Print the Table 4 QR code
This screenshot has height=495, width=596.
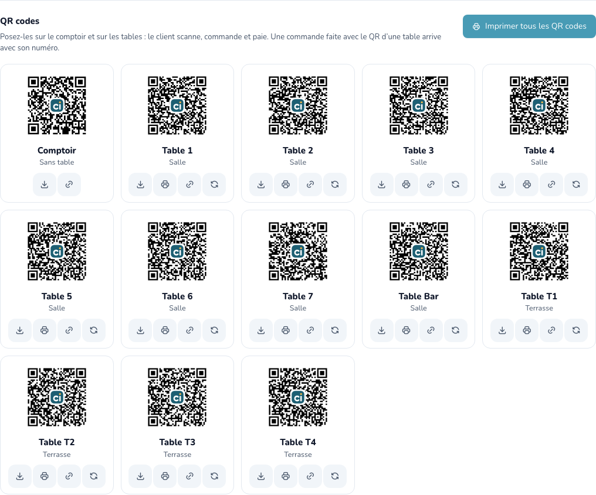pos(527,185)
